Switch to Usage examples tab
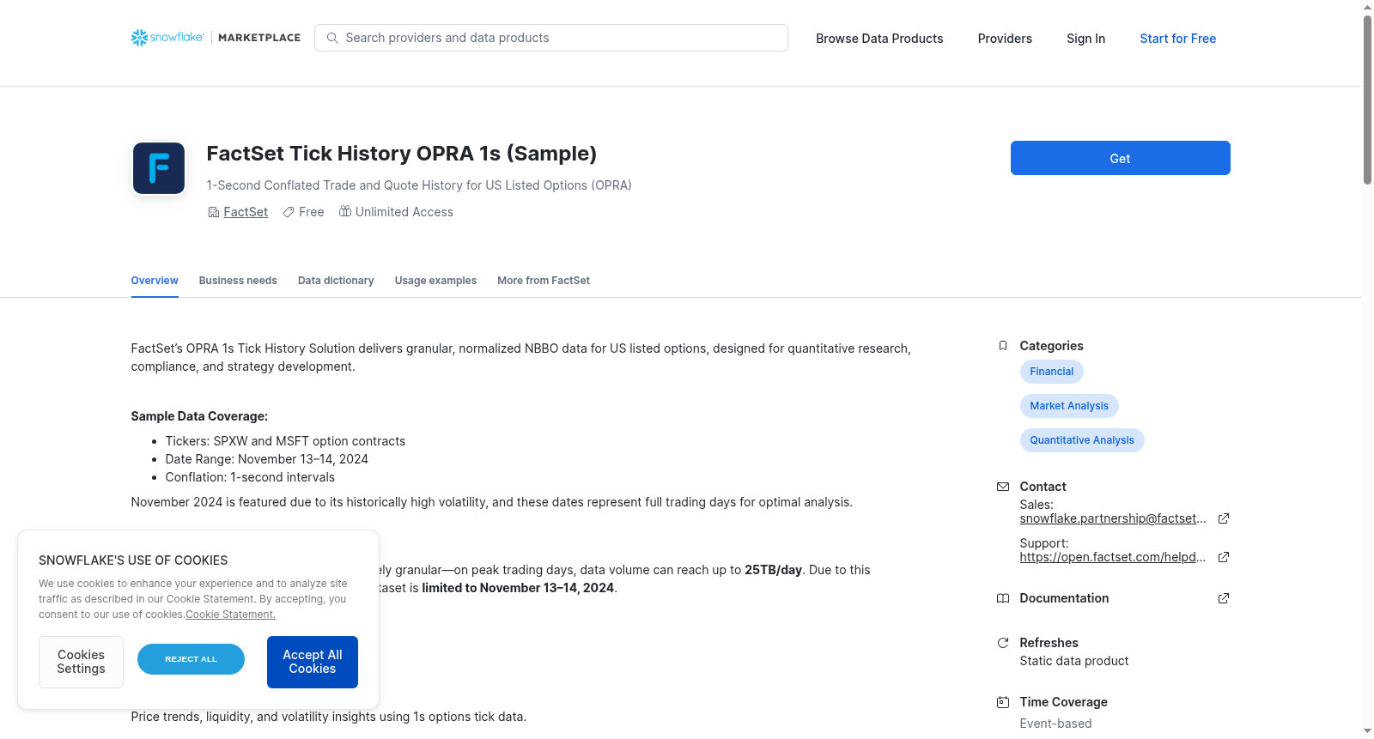This screenshot has width=1374, height=739. pos(435,281)
